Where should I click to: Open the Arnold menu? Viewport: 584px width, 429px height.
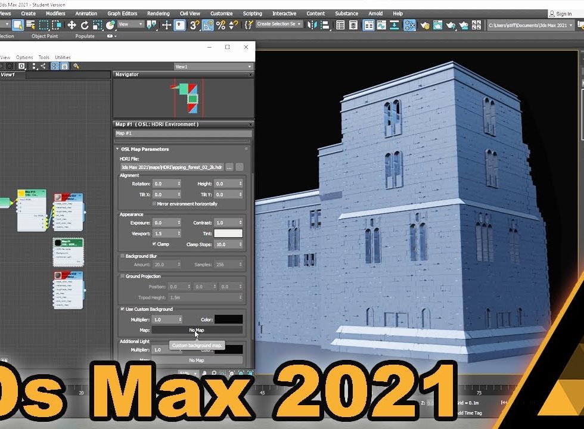click(x=375, y=13)
